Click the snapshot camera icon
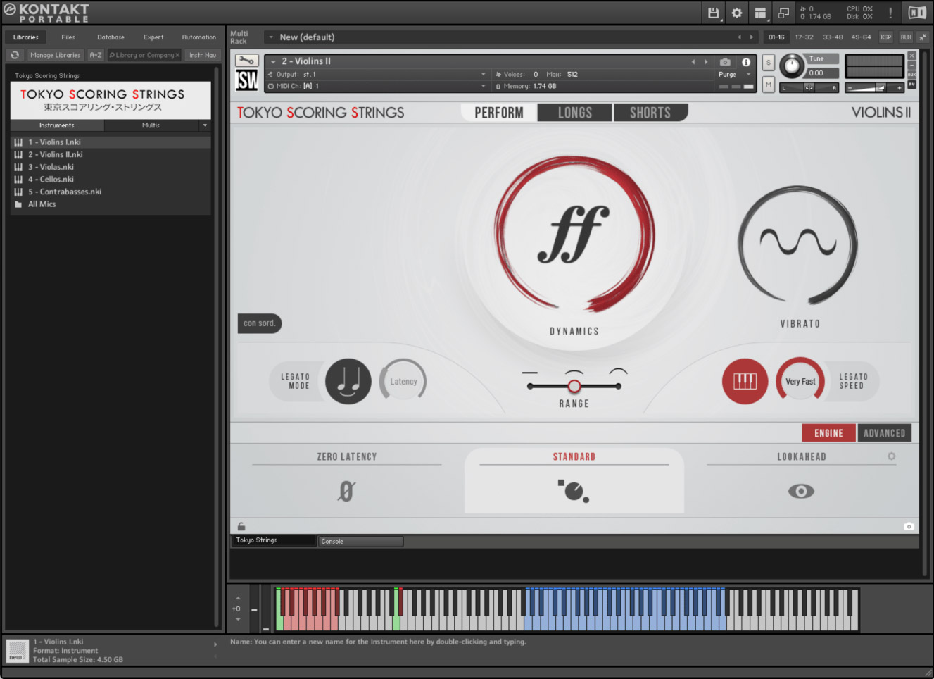Screen dimensions: 934x679 coord(724,61)
